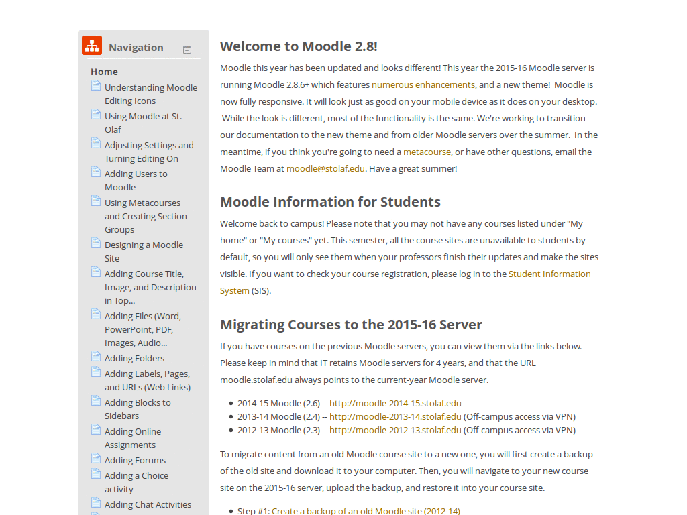Click the Welcome to Moodle 2.8! heading
Screen dimensions: 687x515
coord(299,46)
